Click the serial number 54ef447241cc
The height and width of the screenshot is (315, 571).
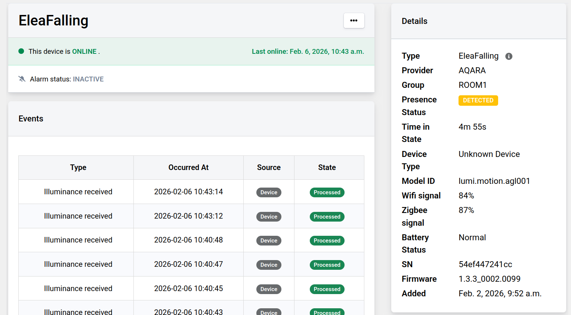(x=485, y=264)
